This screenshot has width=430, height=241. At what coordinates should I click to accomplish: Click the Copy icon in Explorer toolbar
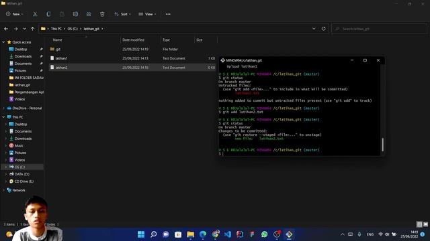click(48, 14)
